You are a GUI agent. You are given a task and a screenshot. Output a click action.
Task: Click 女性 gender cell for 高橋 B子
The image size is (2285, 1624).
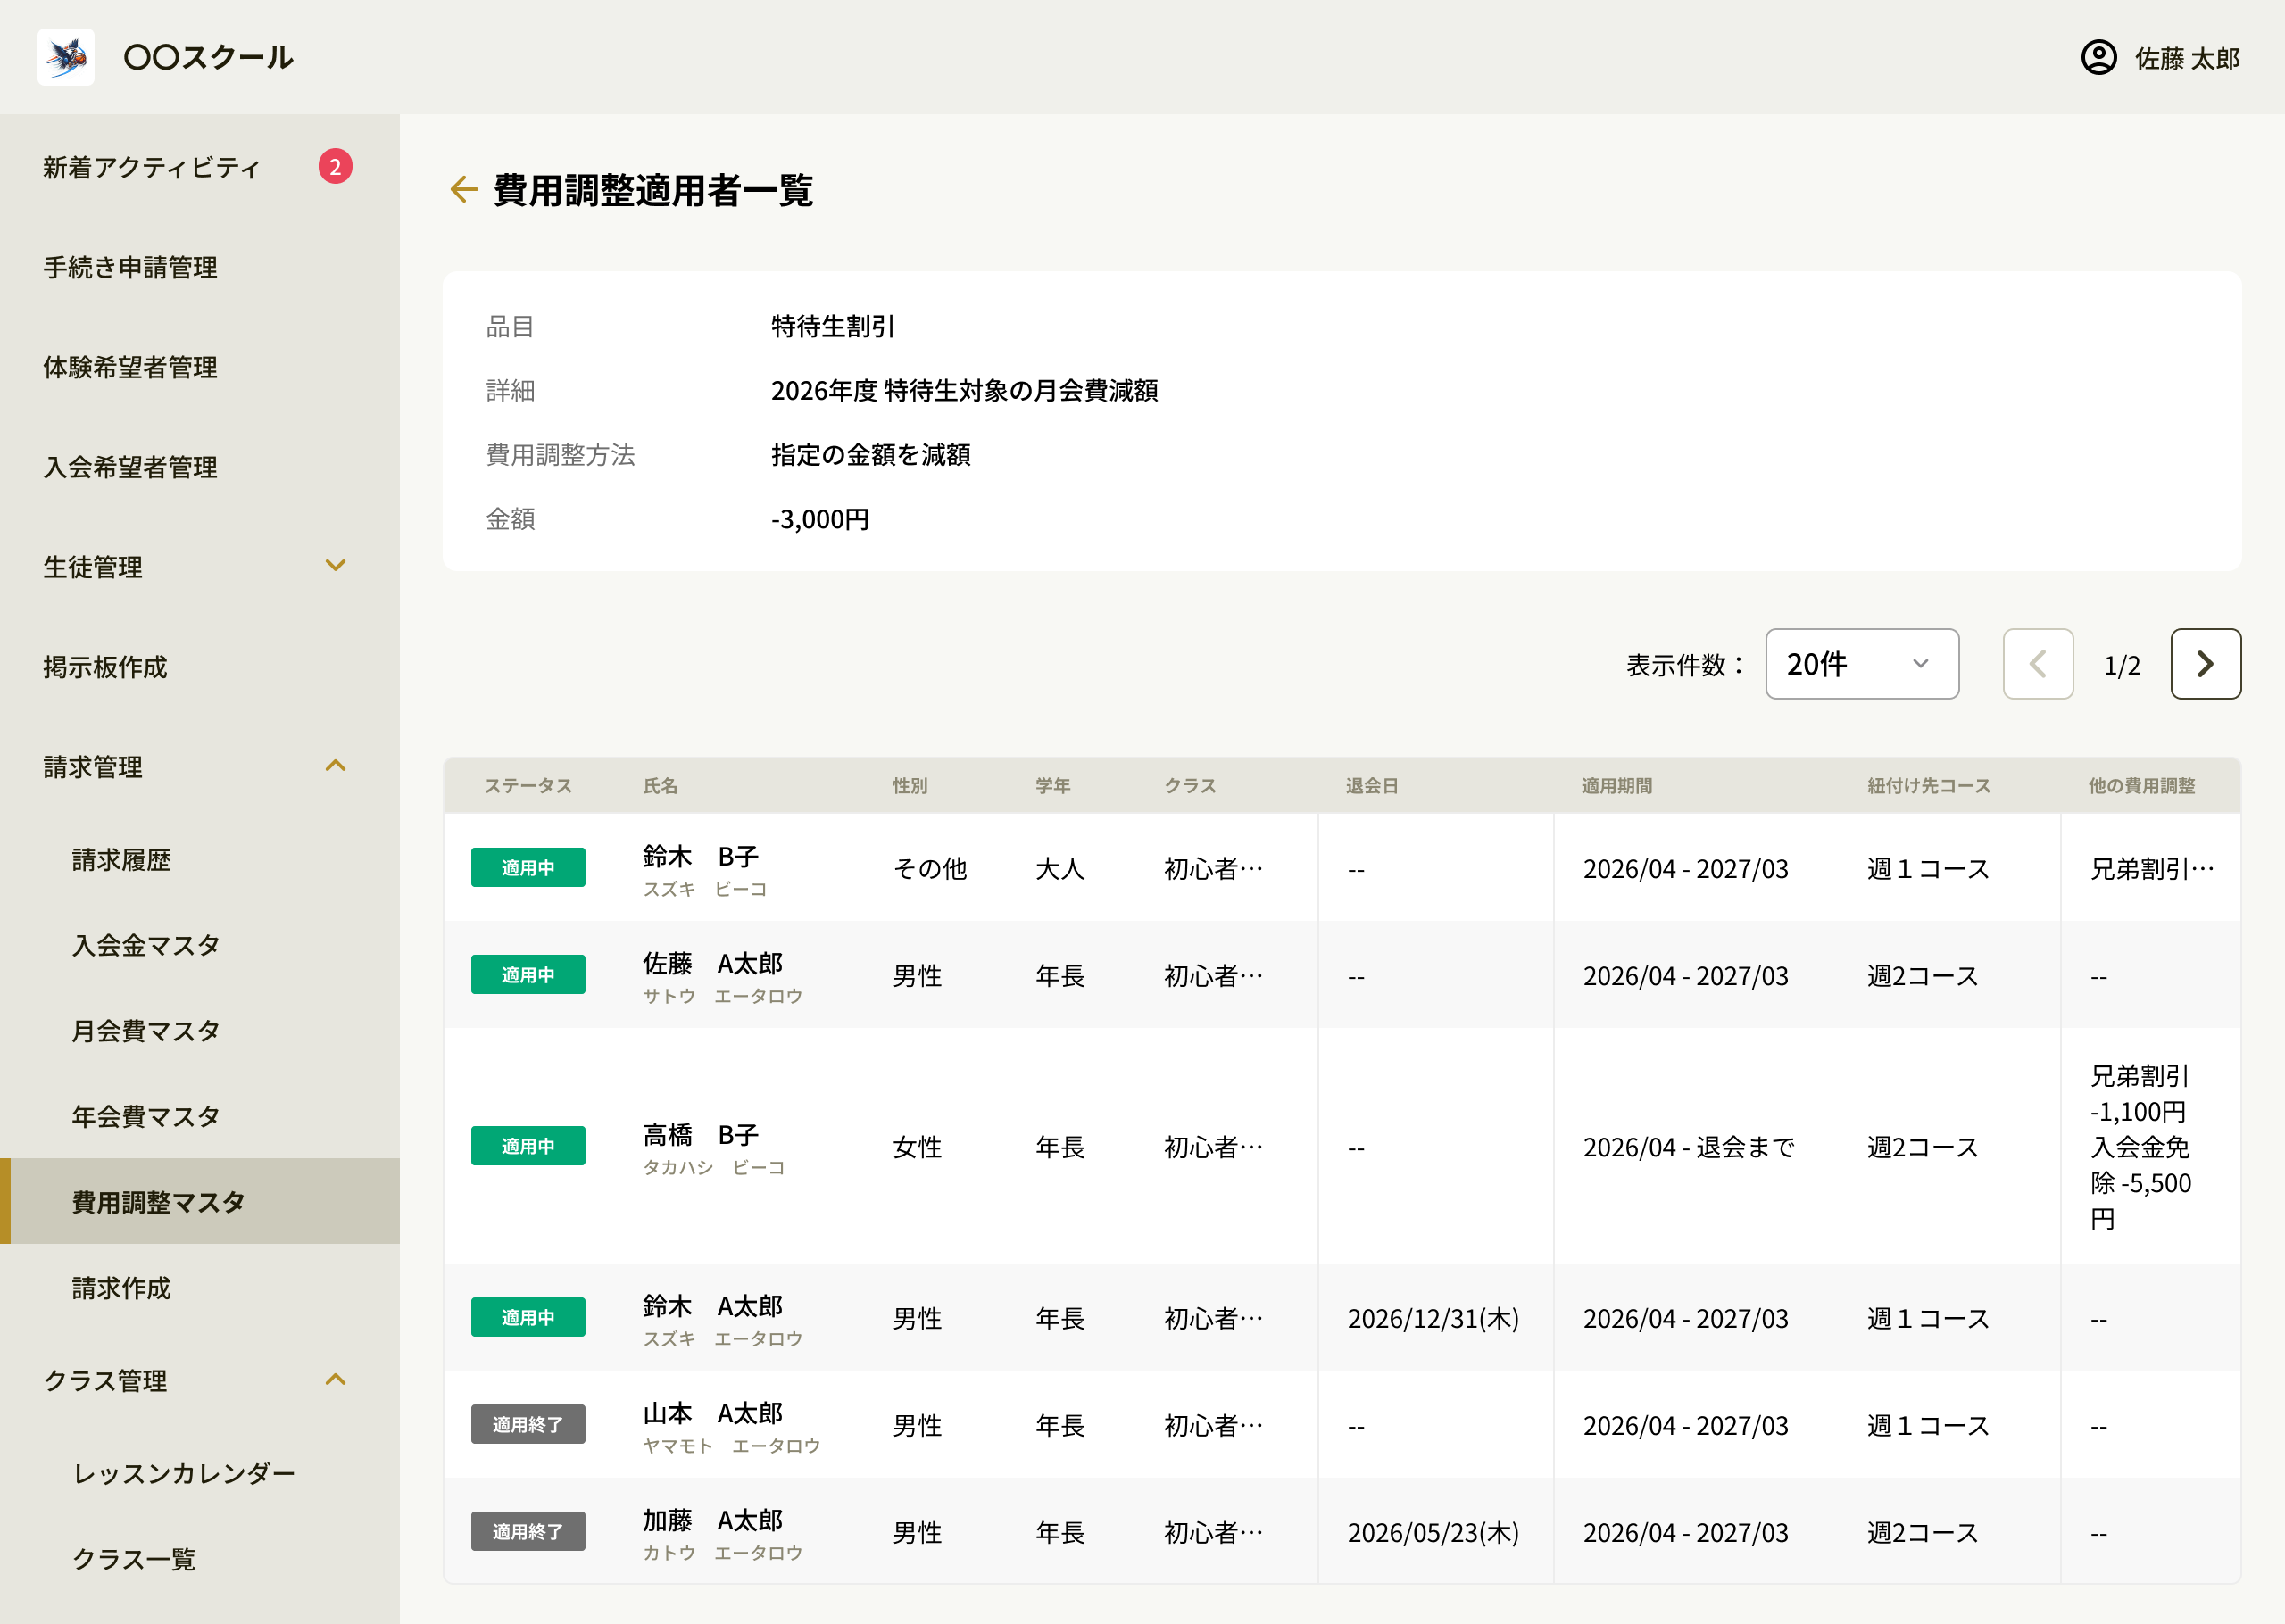917,1147
